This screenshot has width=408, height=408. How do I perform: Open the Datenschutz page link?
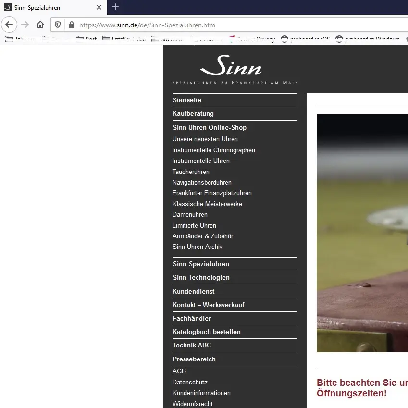point(190,383)
